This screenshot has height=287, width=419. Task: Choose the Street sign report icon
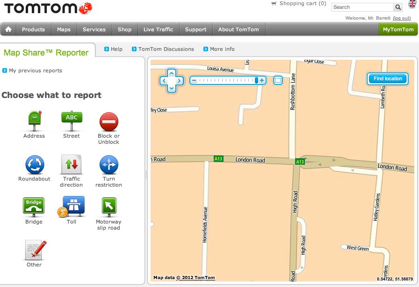click(x=72, y=121)
